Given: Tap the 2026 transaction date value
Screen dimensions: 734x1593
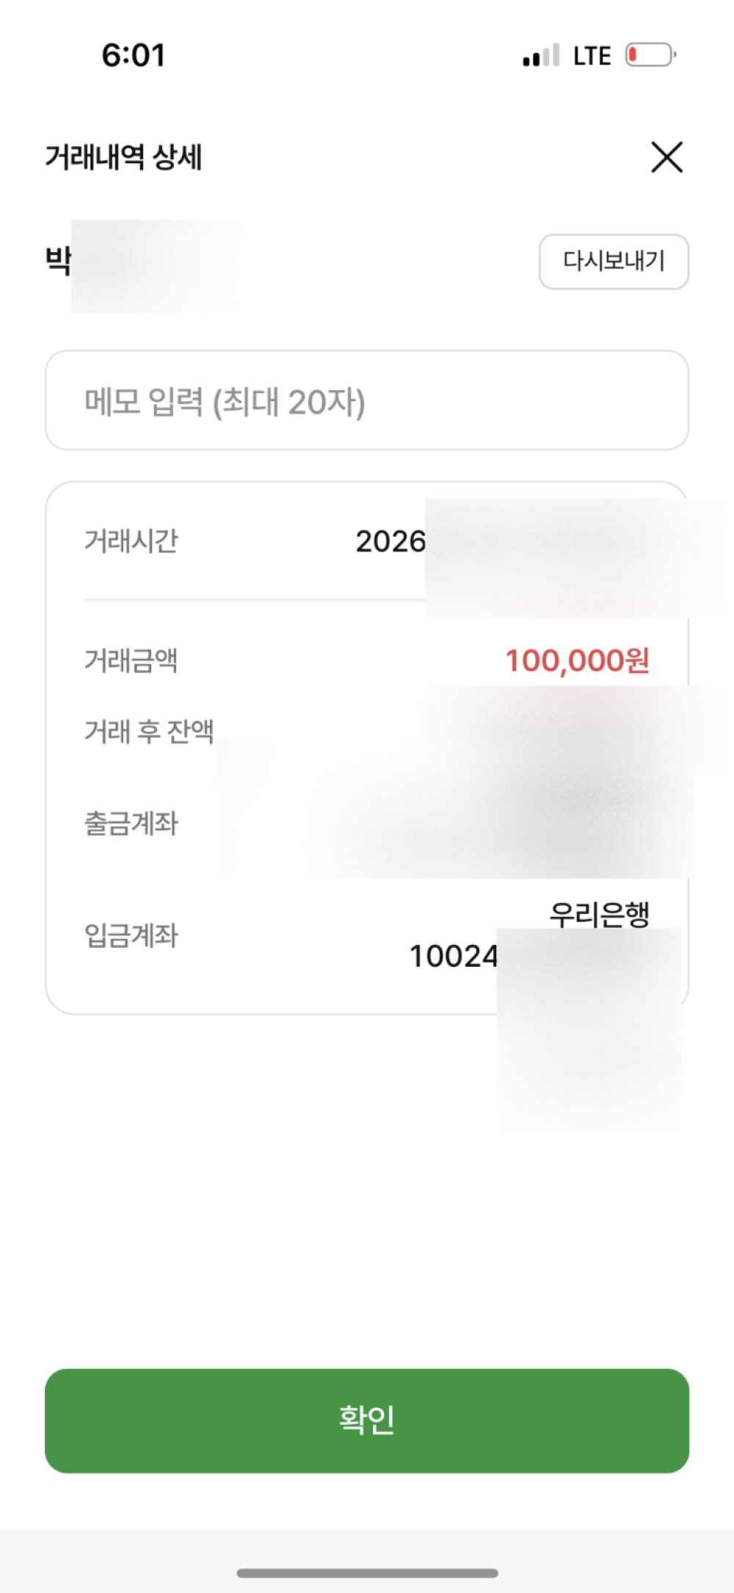Looking at the screenshot, I should click(391, 542).
